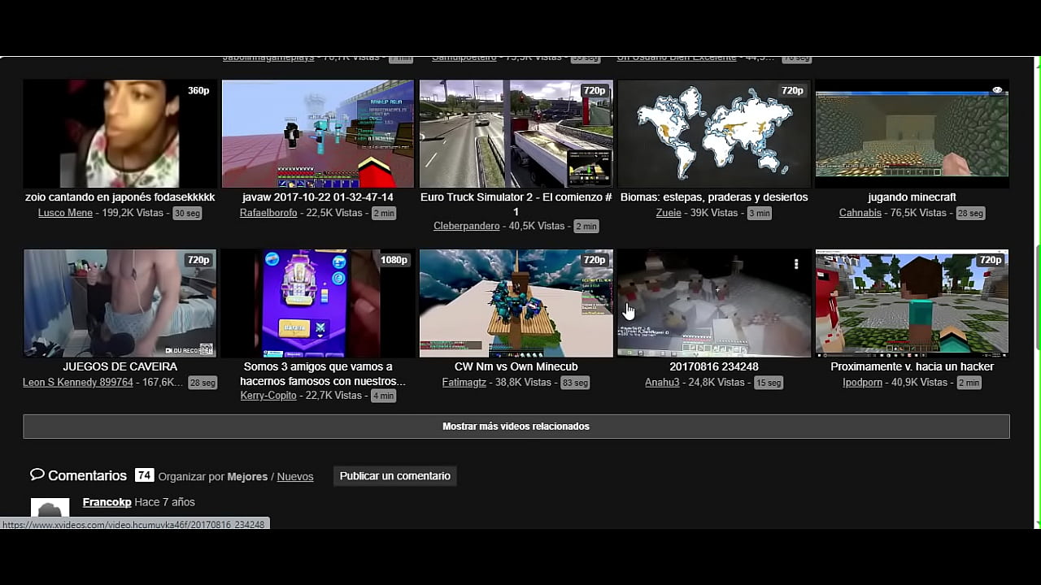Open Proximamente v. hacia un hacker title
The image size is (1041, 585).
coord(912,367)
